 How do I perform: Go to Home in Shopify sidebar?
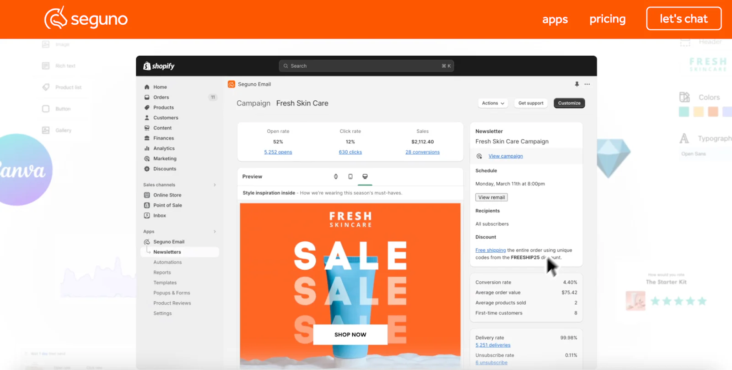pos(160,87)
